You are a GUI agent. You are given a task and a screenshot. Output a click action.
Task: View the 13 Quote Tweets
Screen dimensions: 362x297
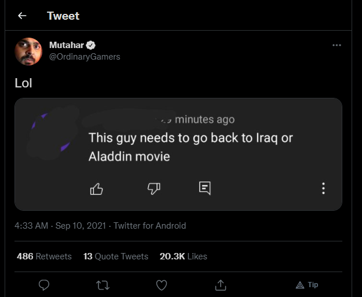click(116, 256)
